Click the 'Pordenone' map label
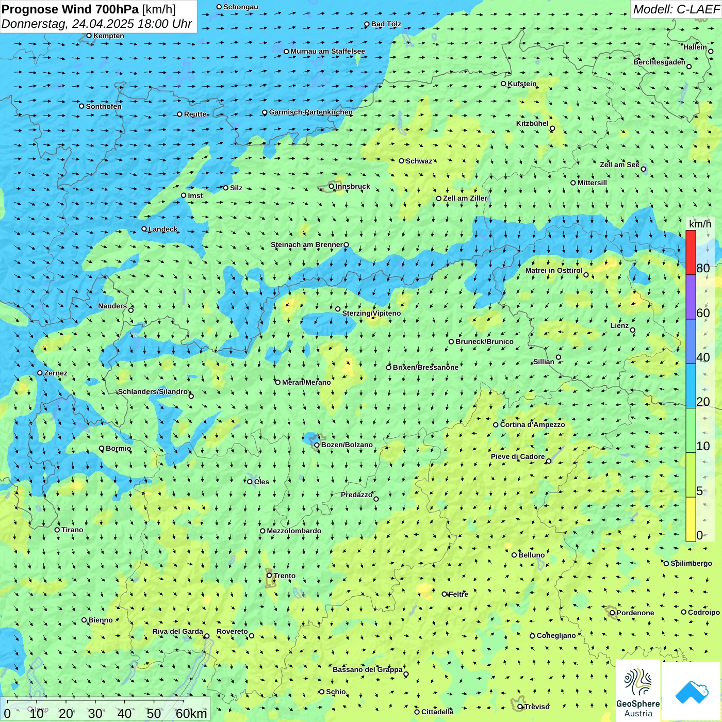This screenshot has height=722, width=722. pos(635,613)
